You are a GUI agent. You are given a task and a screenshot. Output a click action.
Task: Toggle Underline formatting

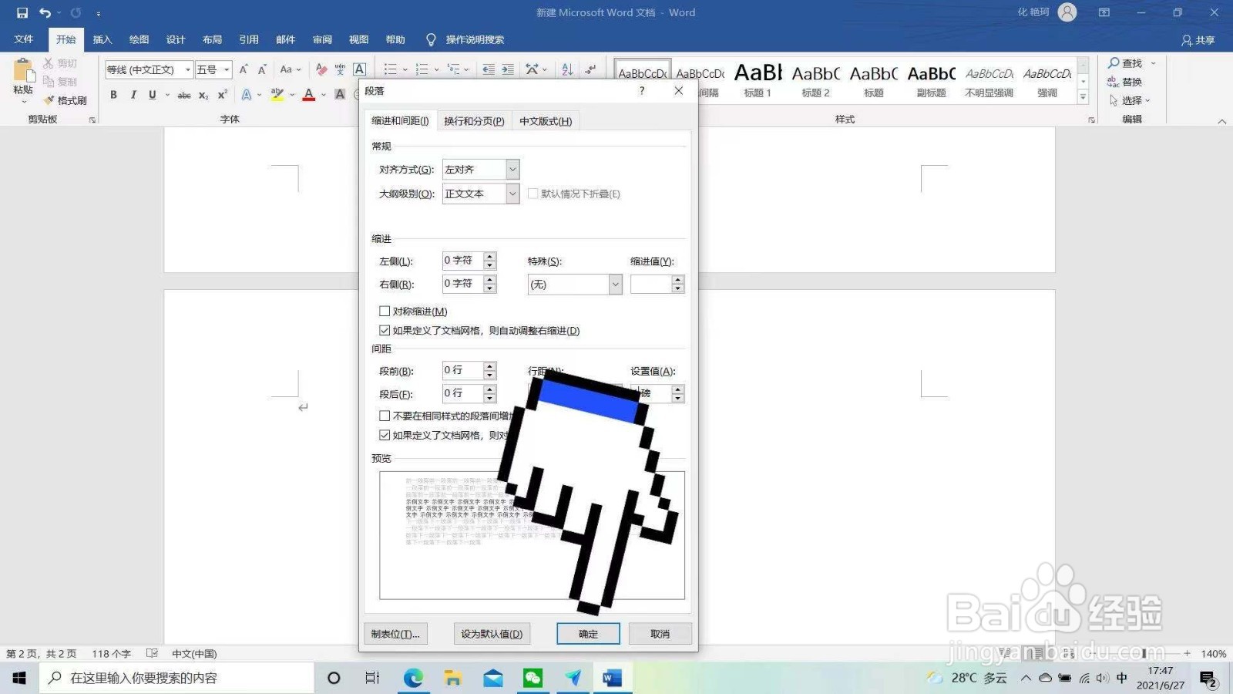pos(153,95)
